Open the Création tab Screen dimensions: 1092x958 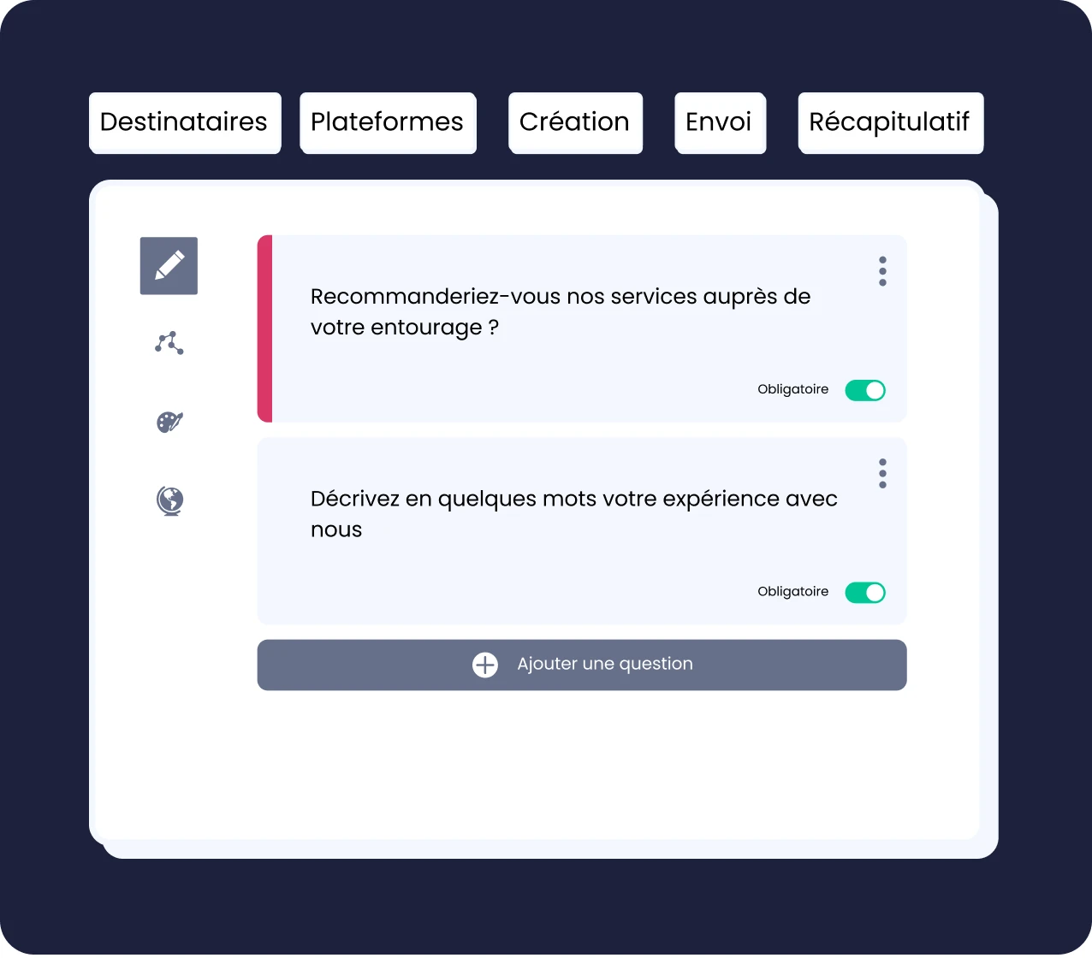coord(574,122)
